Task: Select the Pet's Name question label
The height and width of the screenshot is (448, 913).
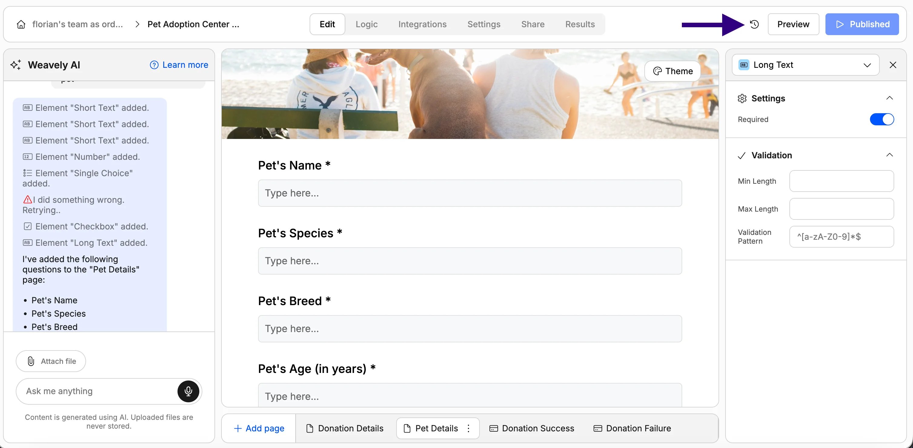Action: point(294,165)
